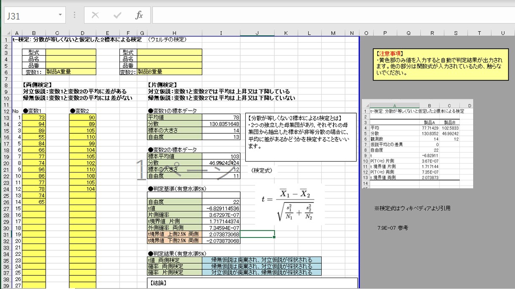Click the 変数2 value 99
Viewport: 515px width, 289px height.
coord(82,143)
